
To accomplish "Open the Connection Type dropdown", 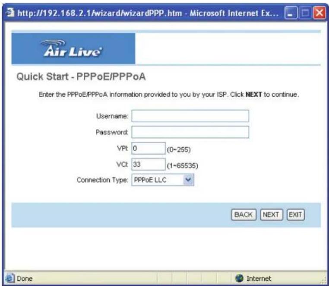I will pos(163,180).
